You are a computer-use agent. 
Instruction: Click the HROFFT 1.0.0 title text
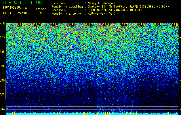(x=22, y=2)
